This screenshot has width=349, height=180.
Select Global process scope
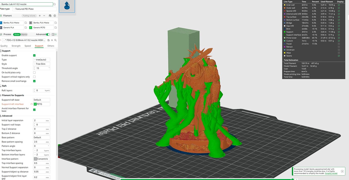(x=17, y=34)
